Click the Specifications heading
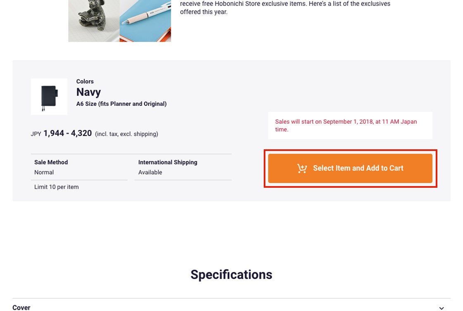Screen dimensions: 463x311 231,275
